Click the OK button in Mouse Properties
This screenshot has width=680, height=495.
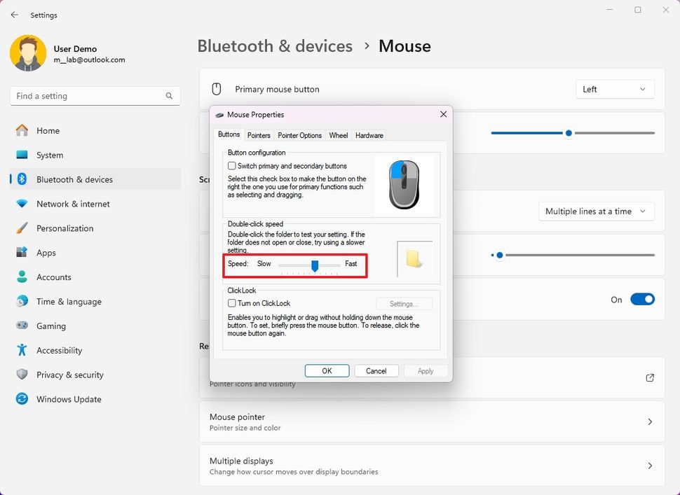click(327, 370)
